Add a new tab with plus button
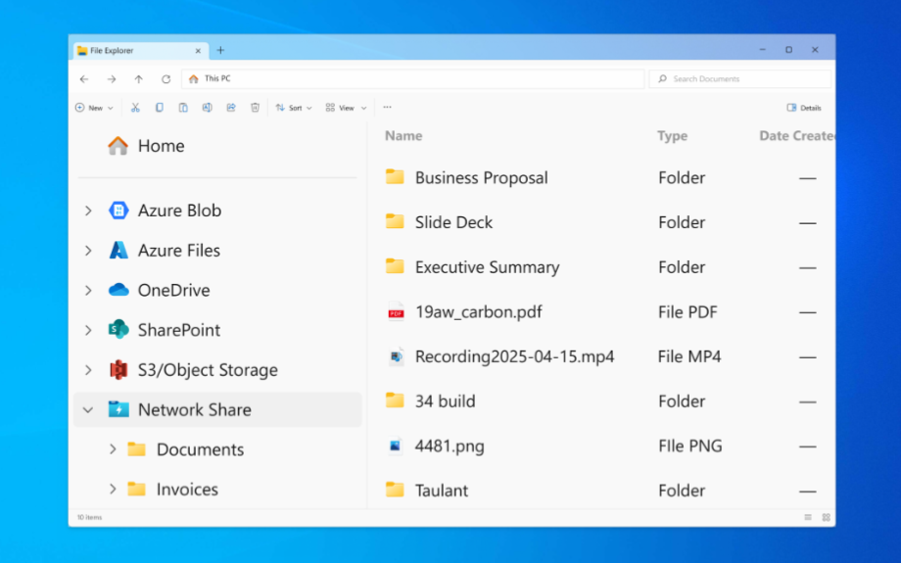 (x=220, y=51)
